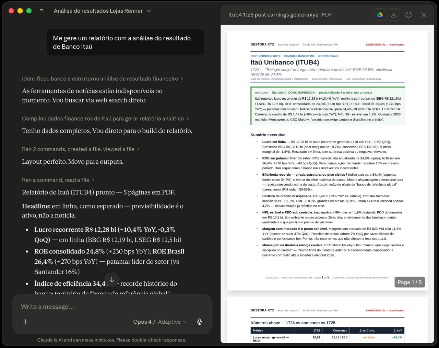The width and height of the screenshot is (439, 348).
Task: Click the "Layout perfeito. Movo para outputs." message
Action: click(x=73, y=162)
